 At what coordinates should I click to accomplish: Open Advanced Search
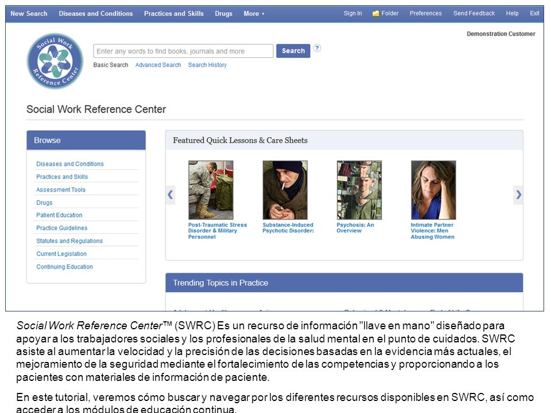click(x=158, y=65)
